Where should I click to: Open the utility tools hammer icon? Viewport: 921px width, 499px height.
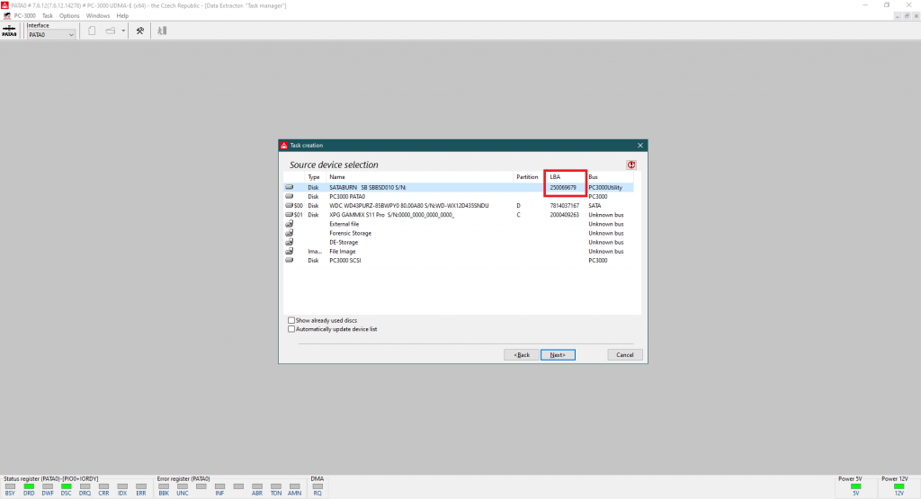(140, 31)
